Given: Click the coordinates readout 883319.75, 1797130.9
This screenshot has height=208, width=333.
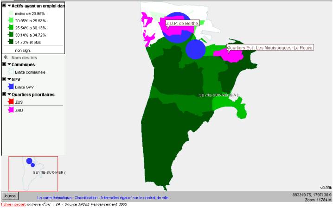Looking at the screenshot, I should click(x=312, y=195).
